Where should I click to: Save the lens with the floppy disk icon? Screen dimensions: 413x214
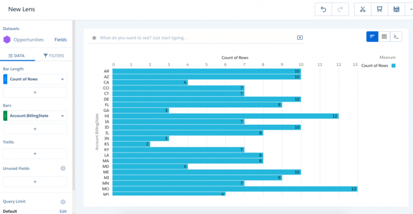(x=396, y=9)
